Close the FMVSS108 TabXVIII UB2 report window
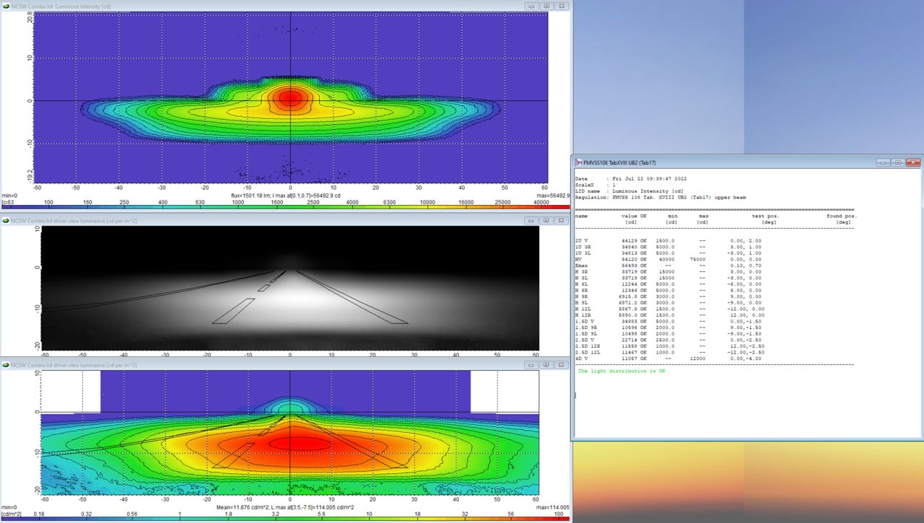Viewport: 924px width, 523px height. (x=913, y=162)
